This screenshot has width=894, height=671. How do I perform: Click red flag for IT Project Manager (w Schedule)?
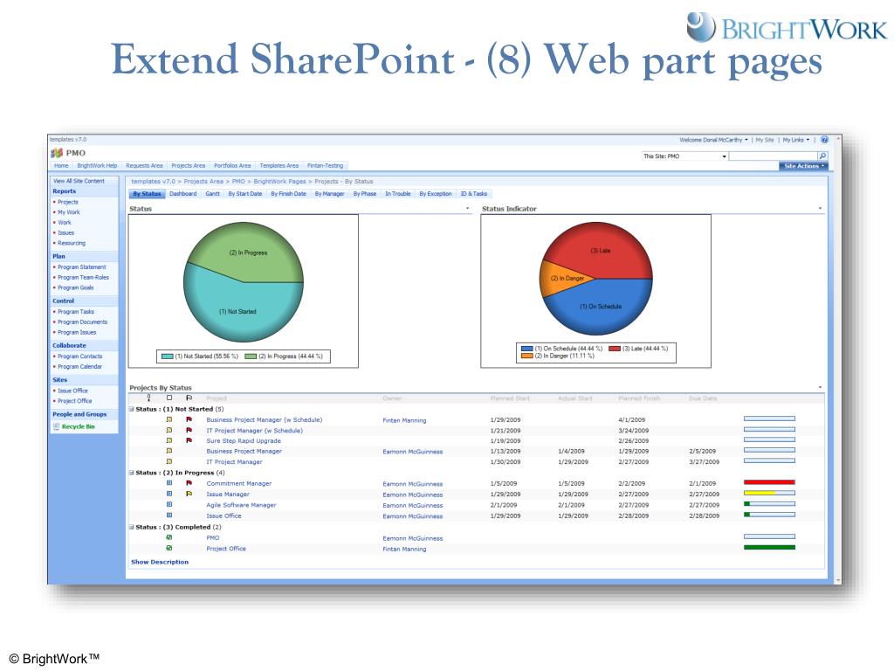coord(189,430)
